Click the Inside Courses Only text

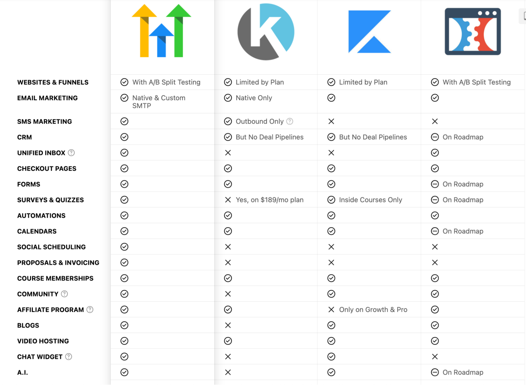tap(370, 200)
